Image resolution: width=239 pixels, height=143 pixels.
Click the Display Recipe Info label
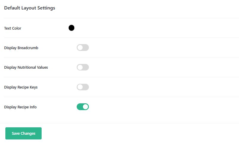click(20, 107)
